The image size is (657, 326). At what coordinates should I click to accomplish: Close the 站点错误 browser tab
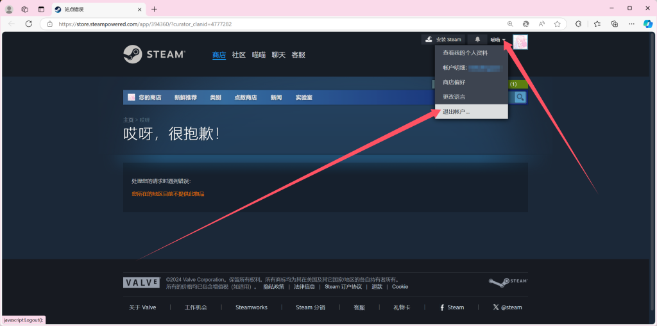tap(139, 9)
